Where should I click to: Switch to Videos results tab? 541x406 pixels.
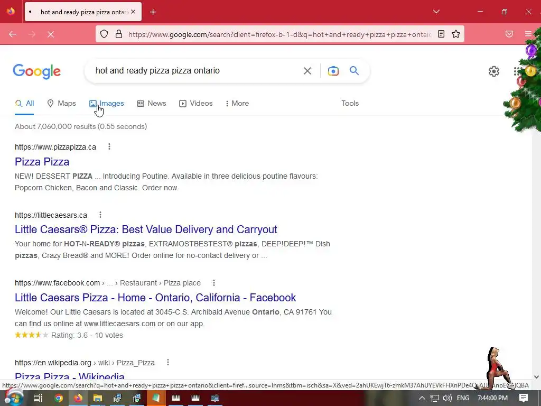coord(195,103)
